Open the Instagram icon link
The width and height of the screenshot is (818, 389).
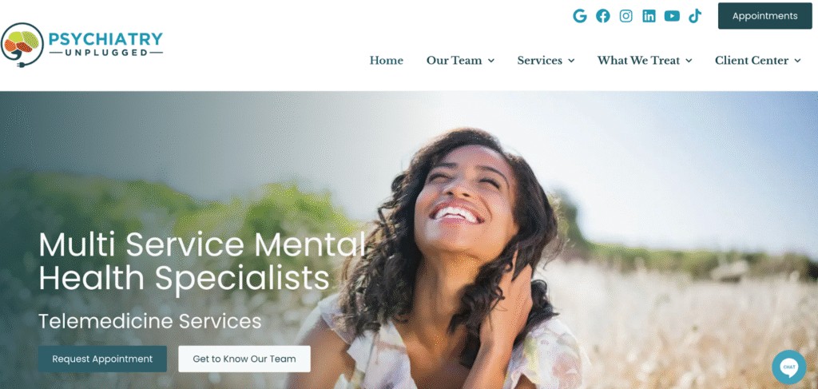625,16
